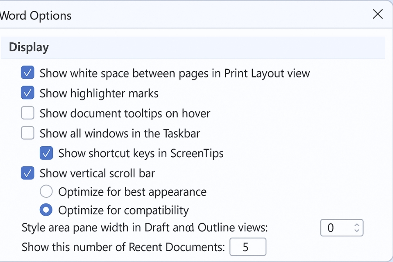Screen dimensions: 393x262
Task: Close the Word Options dialog
Action: point(378,14)
